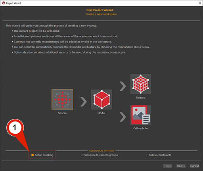
Task: Click the numbered callout marker 1
Action: 15,127
